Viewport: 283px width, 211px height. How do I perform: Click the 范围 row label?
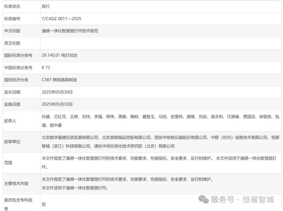(x=8, y=163)
